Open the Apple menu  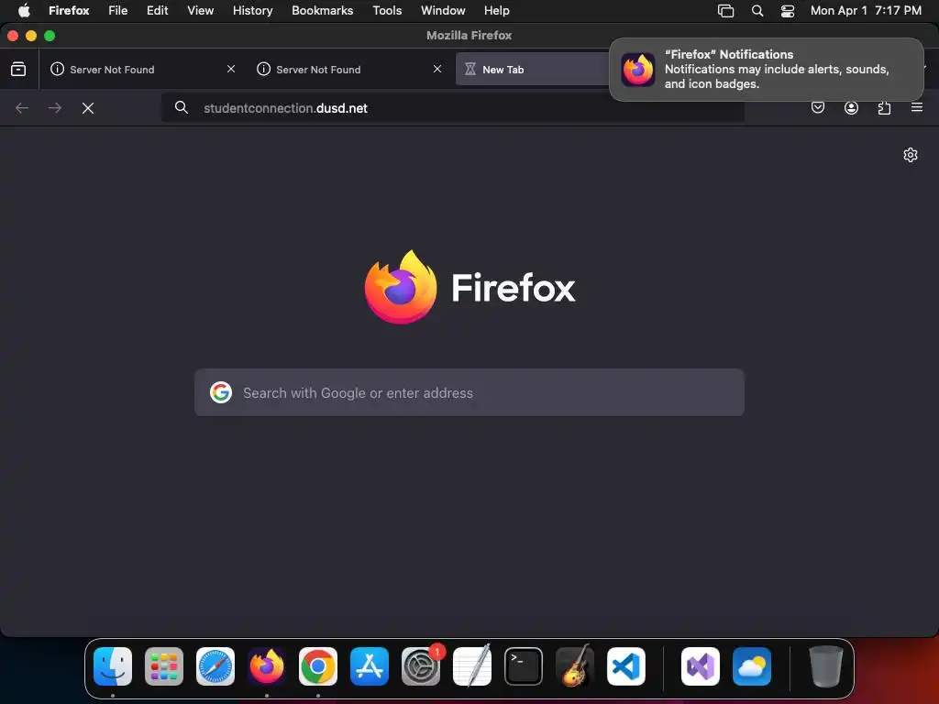pos(24,11)
